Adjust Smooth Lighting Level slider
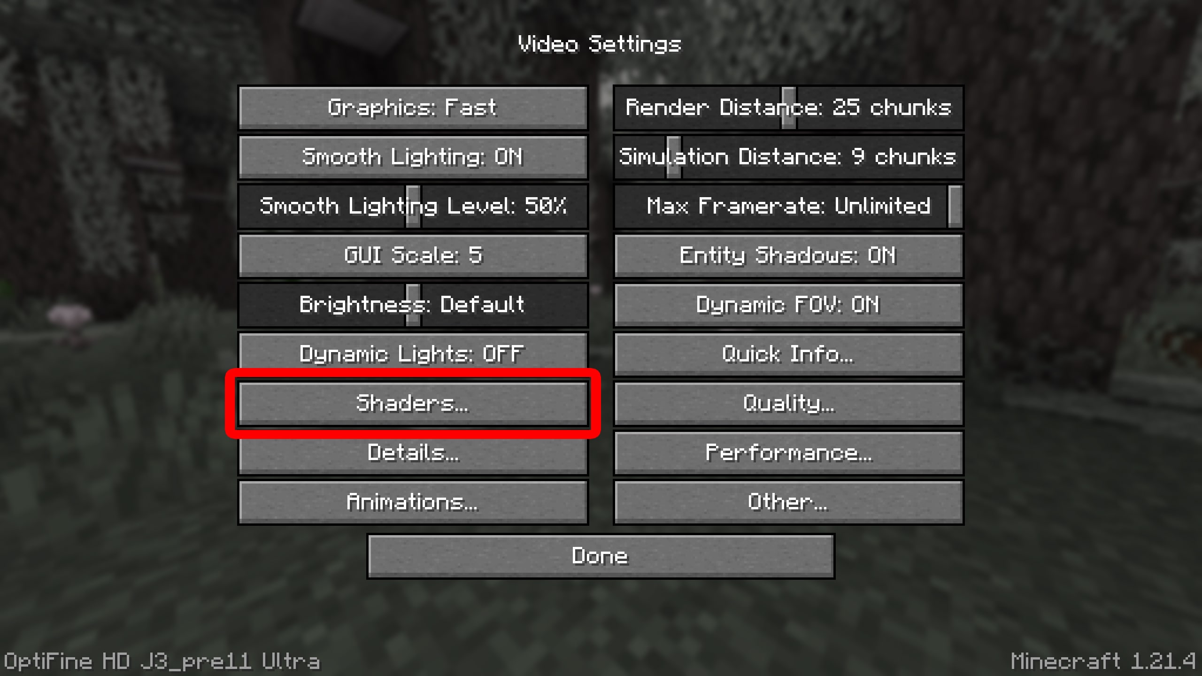Image resolution: width=1202 pixels, height=676 pixels. pos(412,207)
